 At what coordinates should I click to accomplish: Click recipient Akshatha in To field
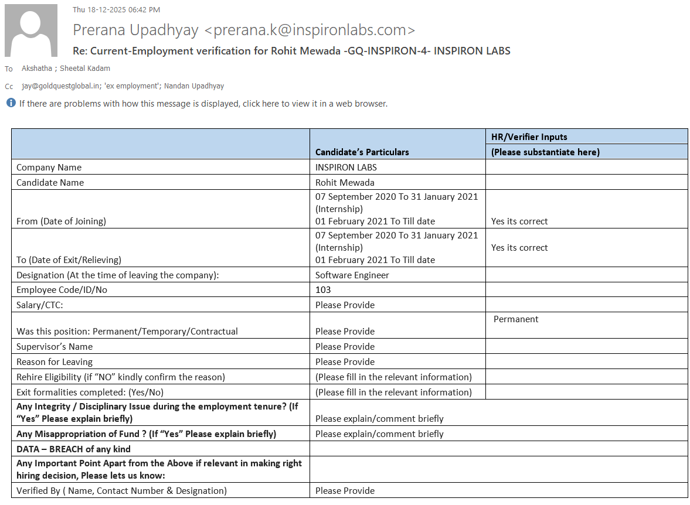(x=37, y=69)
